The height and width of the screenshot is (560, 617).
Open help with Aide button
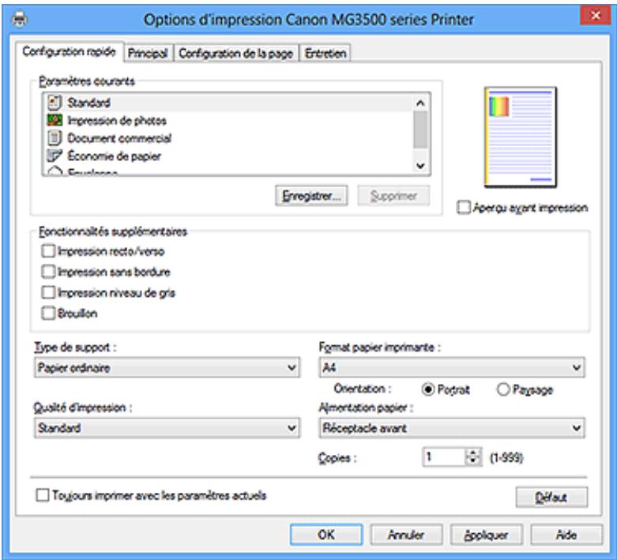[566, 535]
